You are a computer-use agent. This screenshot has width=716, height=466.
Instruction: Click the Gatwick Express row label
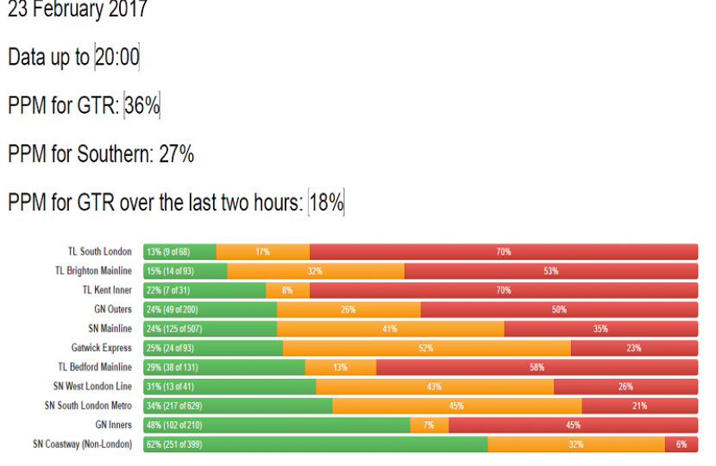click(102, 348)
